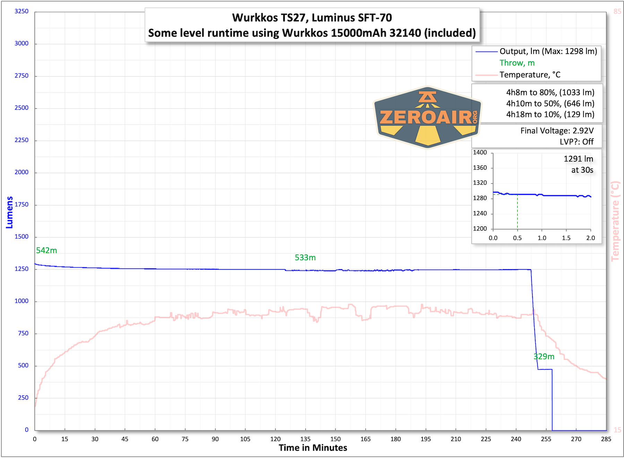Screen dimensions: 624x458
Task: Click the 'LVP?: Off' text
Action: [577, 142]
